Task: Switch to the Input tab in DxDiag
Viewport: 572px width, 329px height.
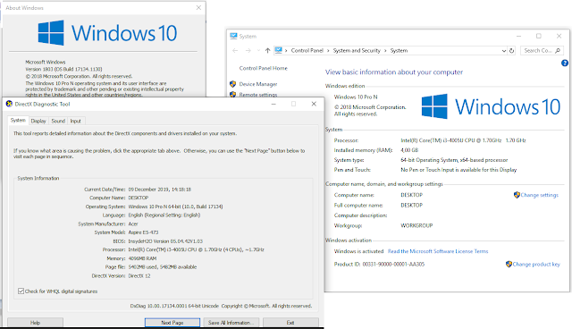Action: coord(75,121)
